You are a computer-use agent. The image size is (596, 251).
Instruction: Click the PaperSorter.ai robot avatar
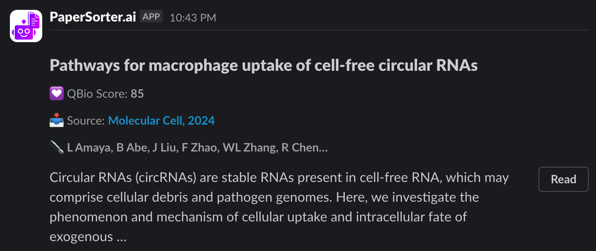coord(26,26)
